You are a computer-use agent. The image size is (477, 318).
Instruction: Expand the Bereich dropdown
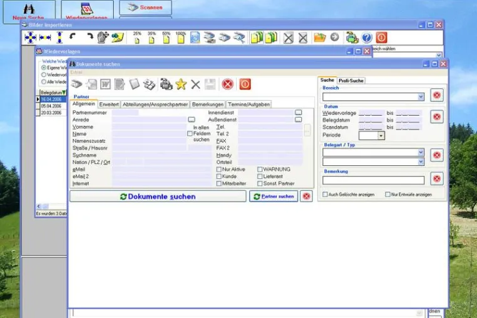coord(421,97)
